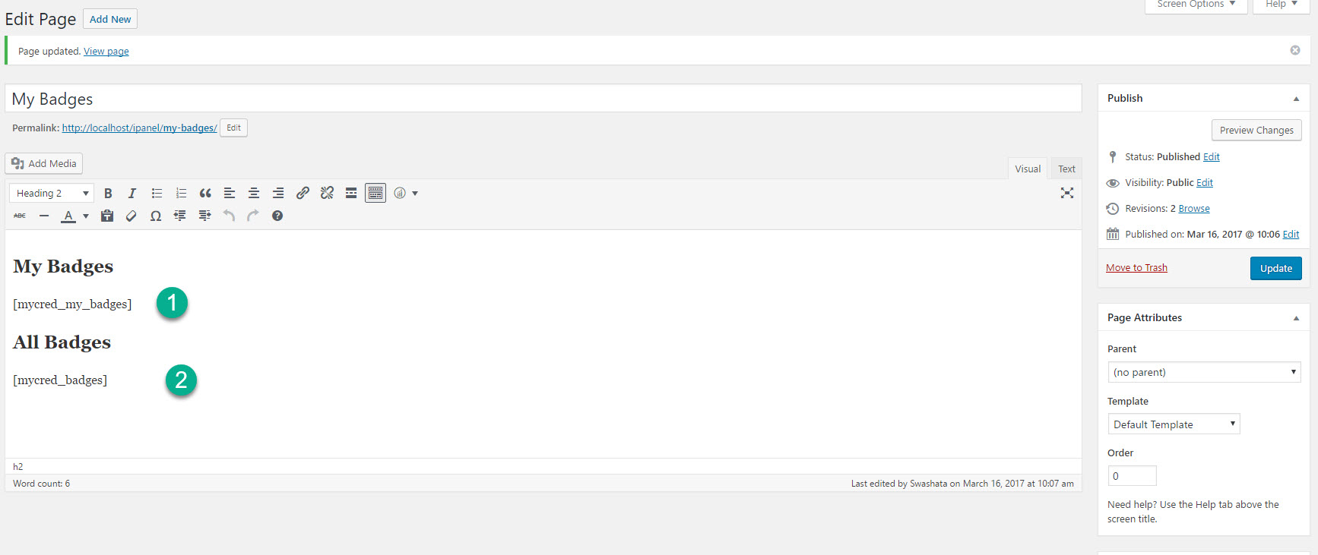Viewport: 1318px width, 555px height.
Task: Open the View page link
Action: pos(106,52)
